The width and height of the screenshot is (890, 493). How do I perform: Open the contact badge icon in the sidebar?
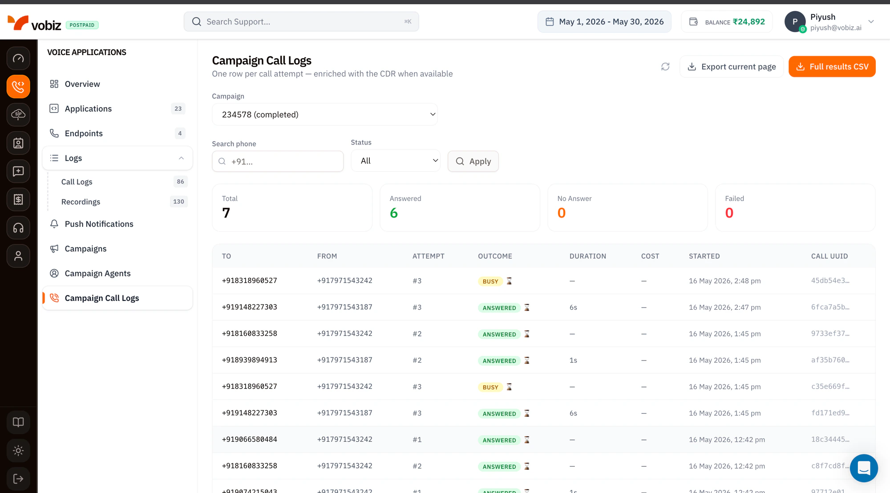[18, 143]
